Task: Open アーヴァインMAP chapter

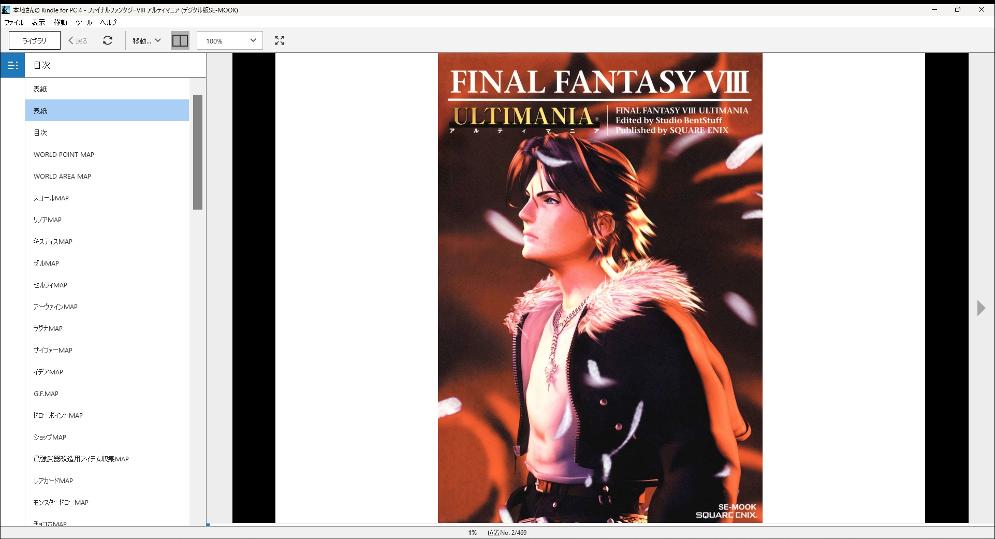Action: (x=107, y=307)
